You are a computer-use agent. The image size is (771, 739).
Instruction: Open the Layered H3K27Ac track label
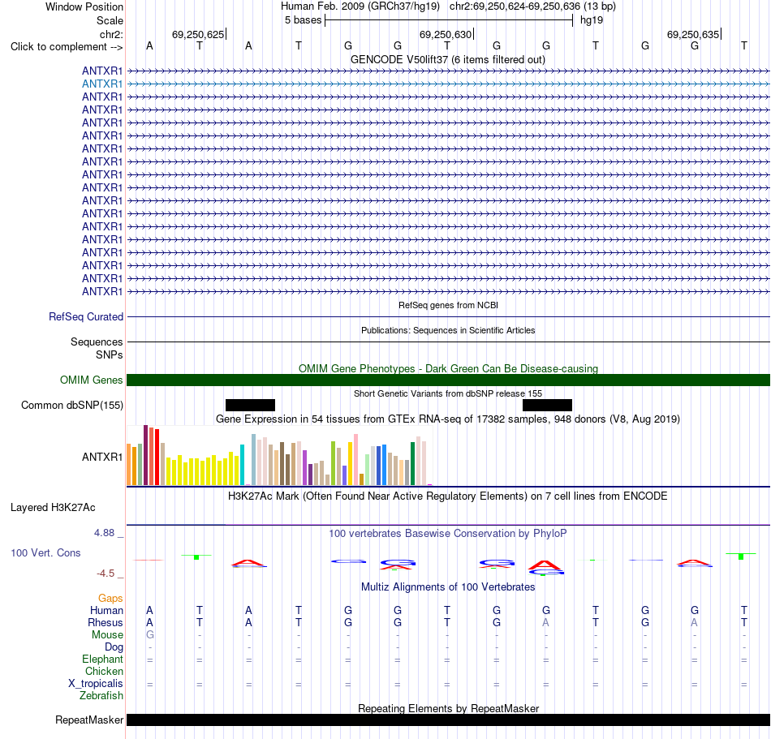point(53,508)
